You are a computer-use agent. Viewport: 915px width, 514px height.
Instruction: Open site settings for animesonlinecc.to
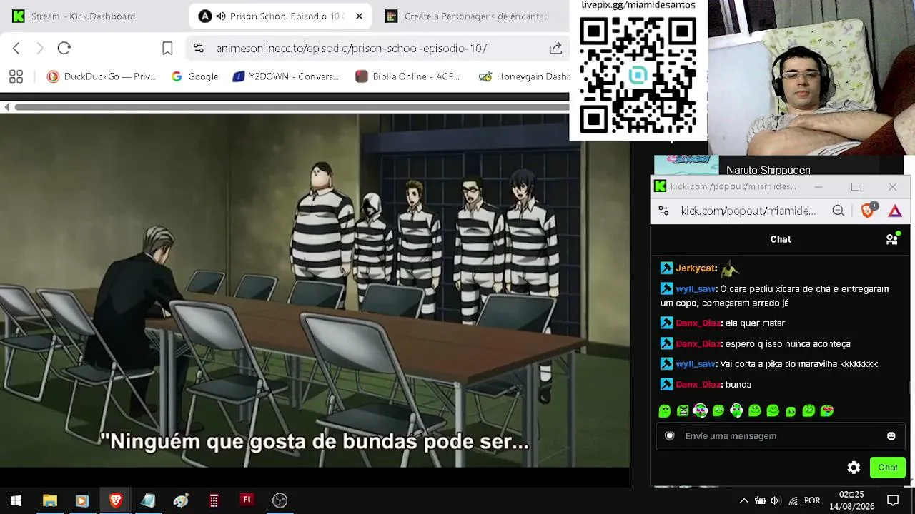click(199, 48)
